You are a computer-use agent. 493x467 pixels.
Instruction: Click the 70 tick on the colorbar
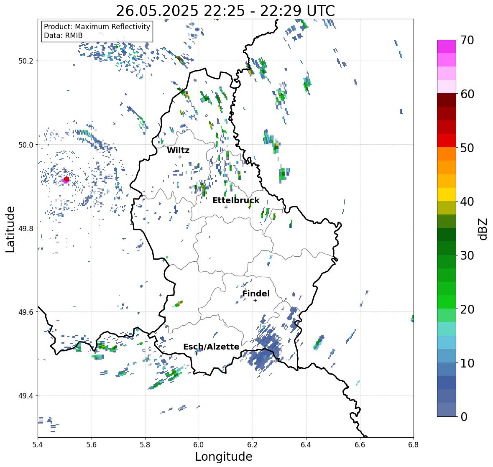(x=467, y=40)
